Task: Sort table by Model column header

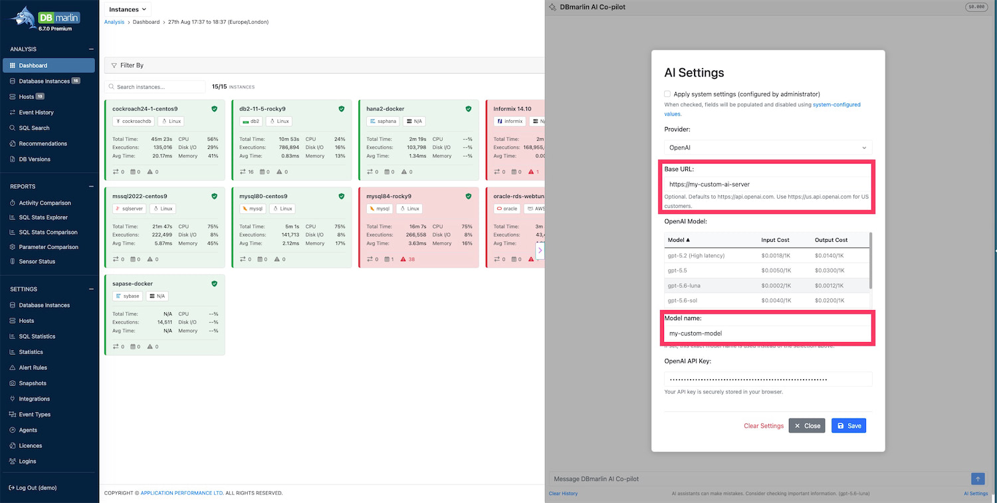Action: point(679,240)
